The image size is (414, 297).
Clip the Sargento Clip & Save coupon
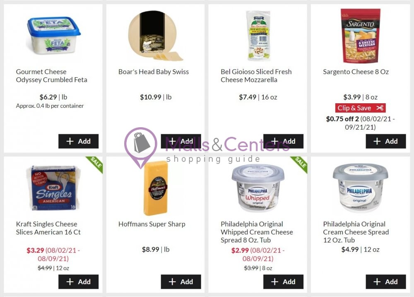tap(361, 108)
